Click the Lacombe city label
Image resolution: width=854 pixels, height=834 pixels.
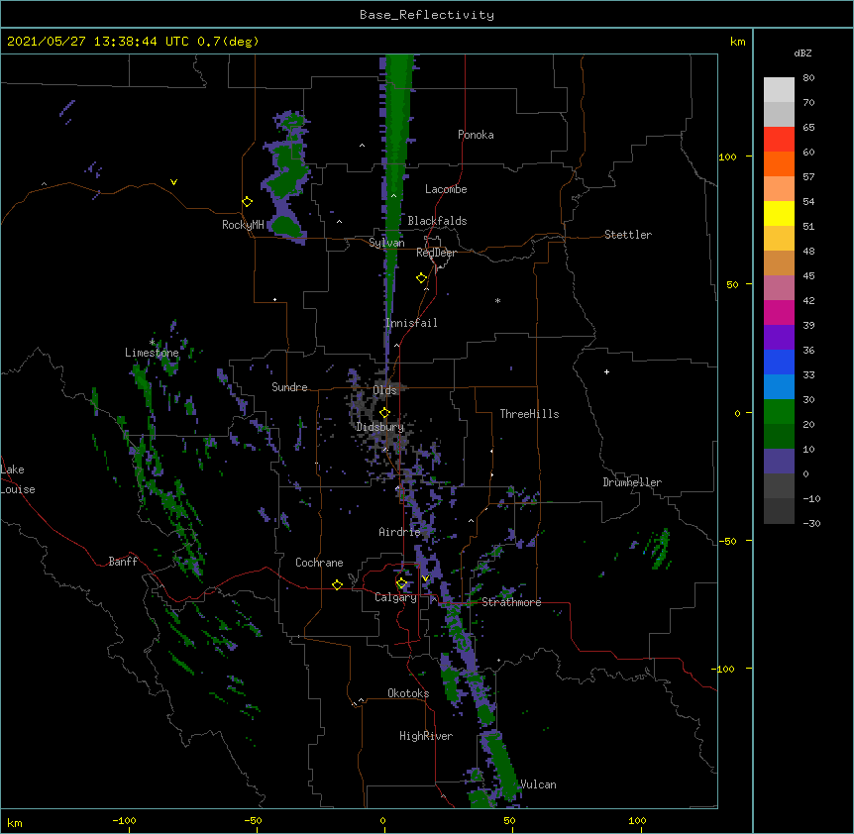[446, 189]
